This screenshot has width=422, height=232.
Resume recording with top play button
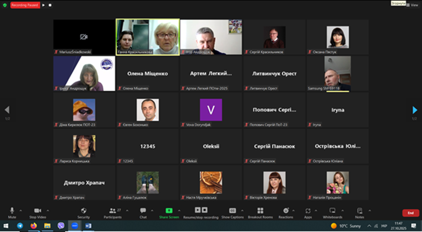click(43, 5)
